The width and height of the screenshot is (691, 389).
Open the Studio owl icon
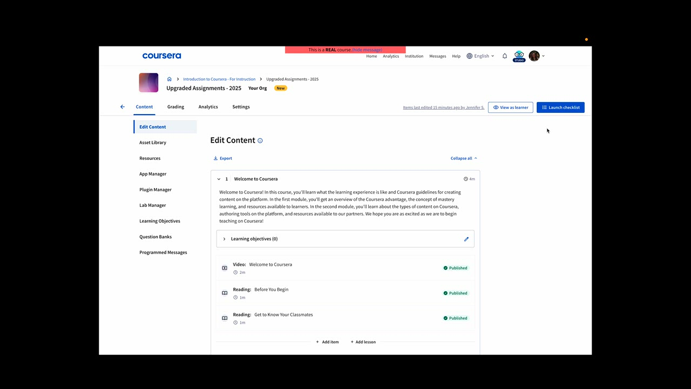point(519,56)
